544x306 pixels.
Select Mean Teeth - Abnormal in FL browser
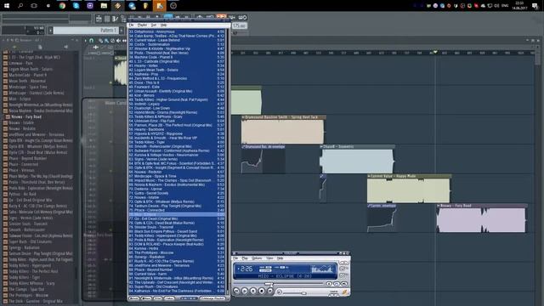click(x=27, y=81)
